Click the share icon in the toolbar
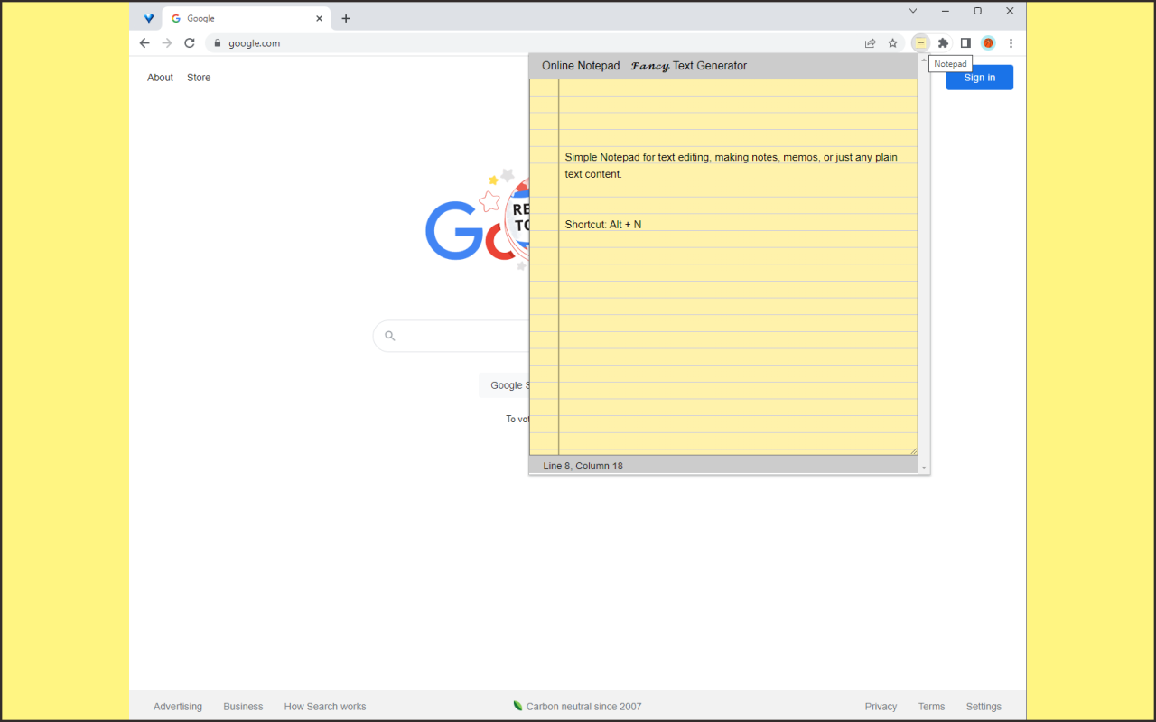 870,42
